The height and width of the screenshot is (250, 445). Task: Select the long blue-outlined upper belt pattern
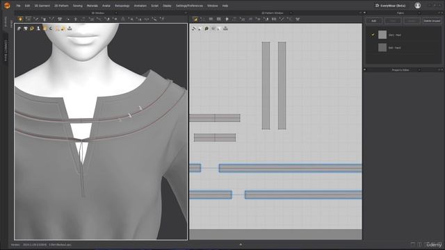291,168
